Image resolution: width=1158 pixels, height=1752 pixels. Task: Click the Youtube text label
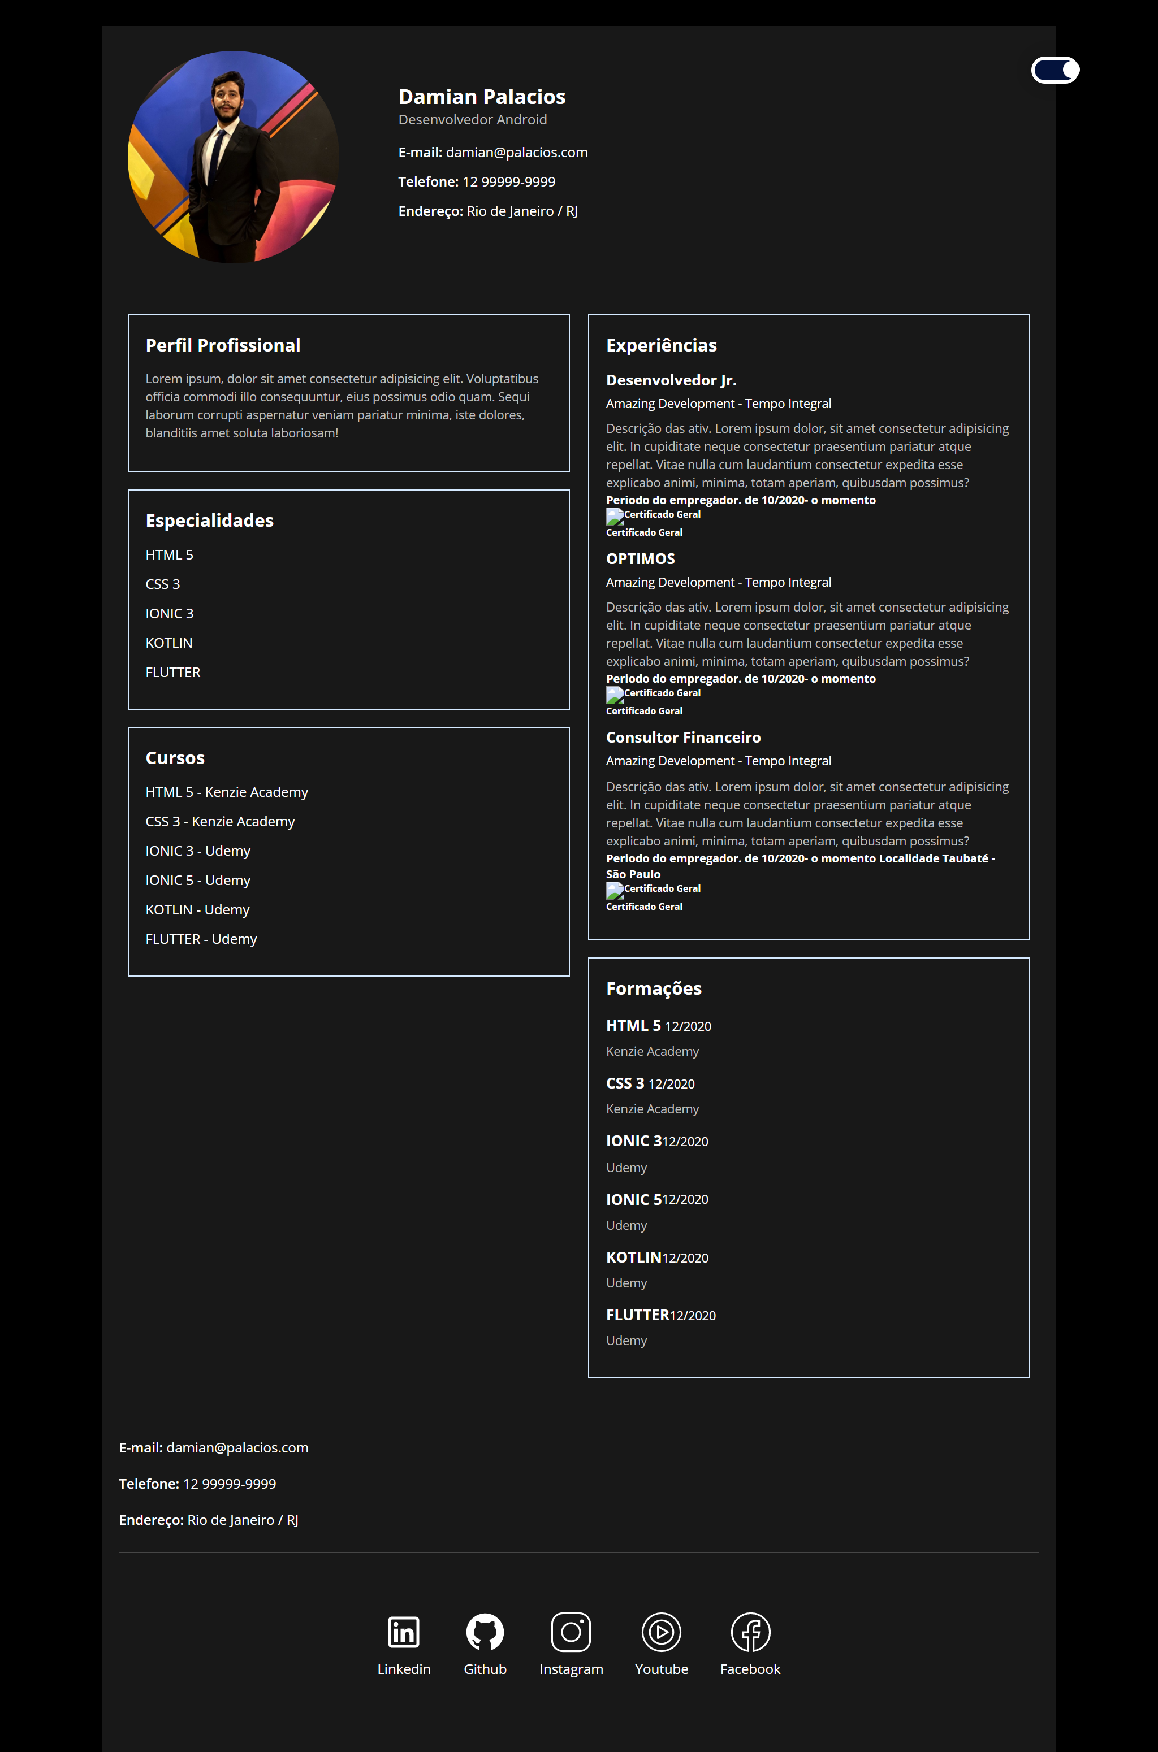click(x=661, y=1668)
